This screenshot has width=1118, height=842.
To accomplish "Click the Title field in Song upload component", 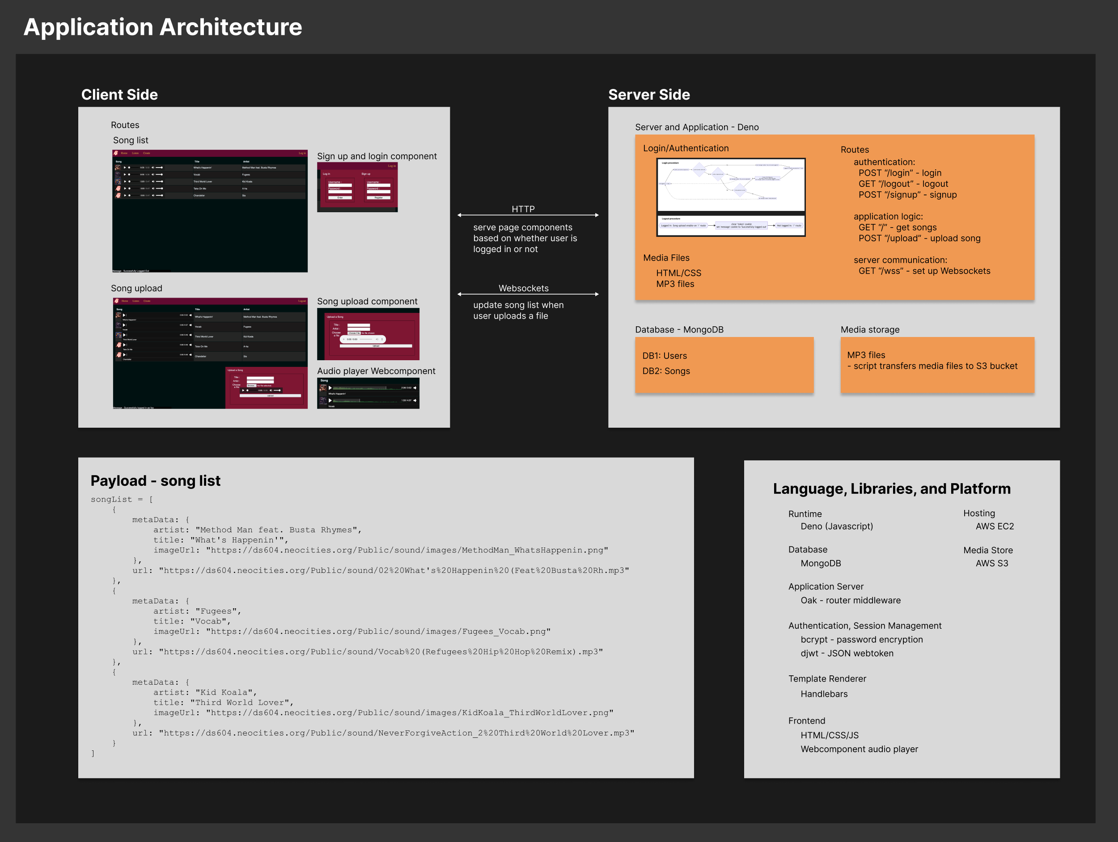I will click(358, 325).
